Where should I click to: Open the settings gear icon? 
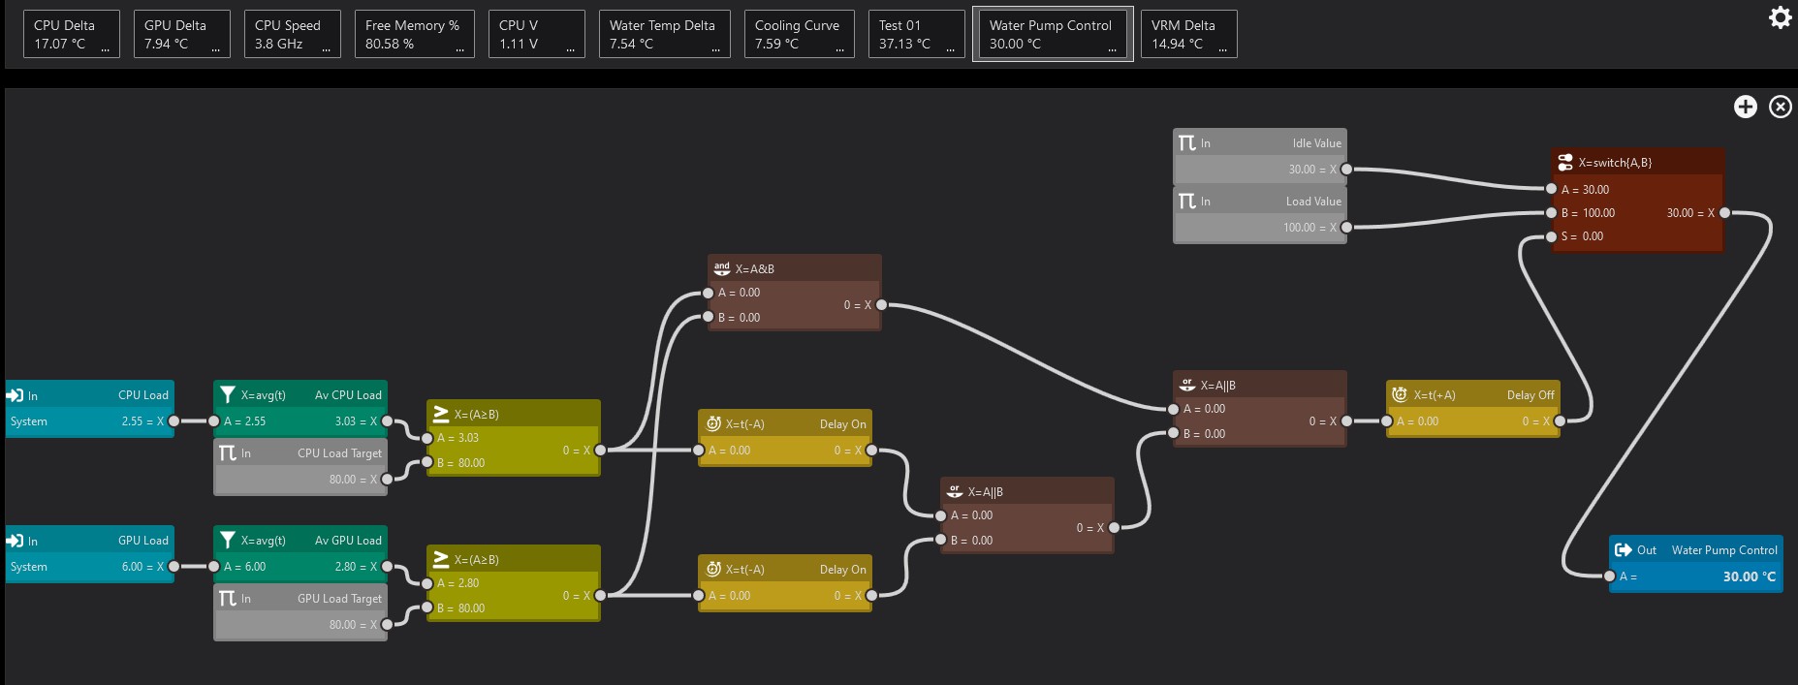(x=1780, y=16)
